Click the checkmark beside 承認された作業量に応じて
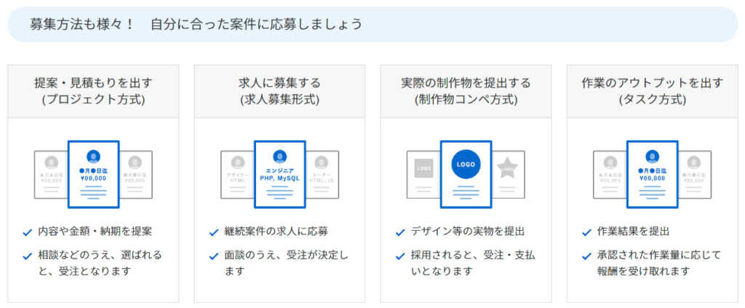 click(x=587, y=256)
